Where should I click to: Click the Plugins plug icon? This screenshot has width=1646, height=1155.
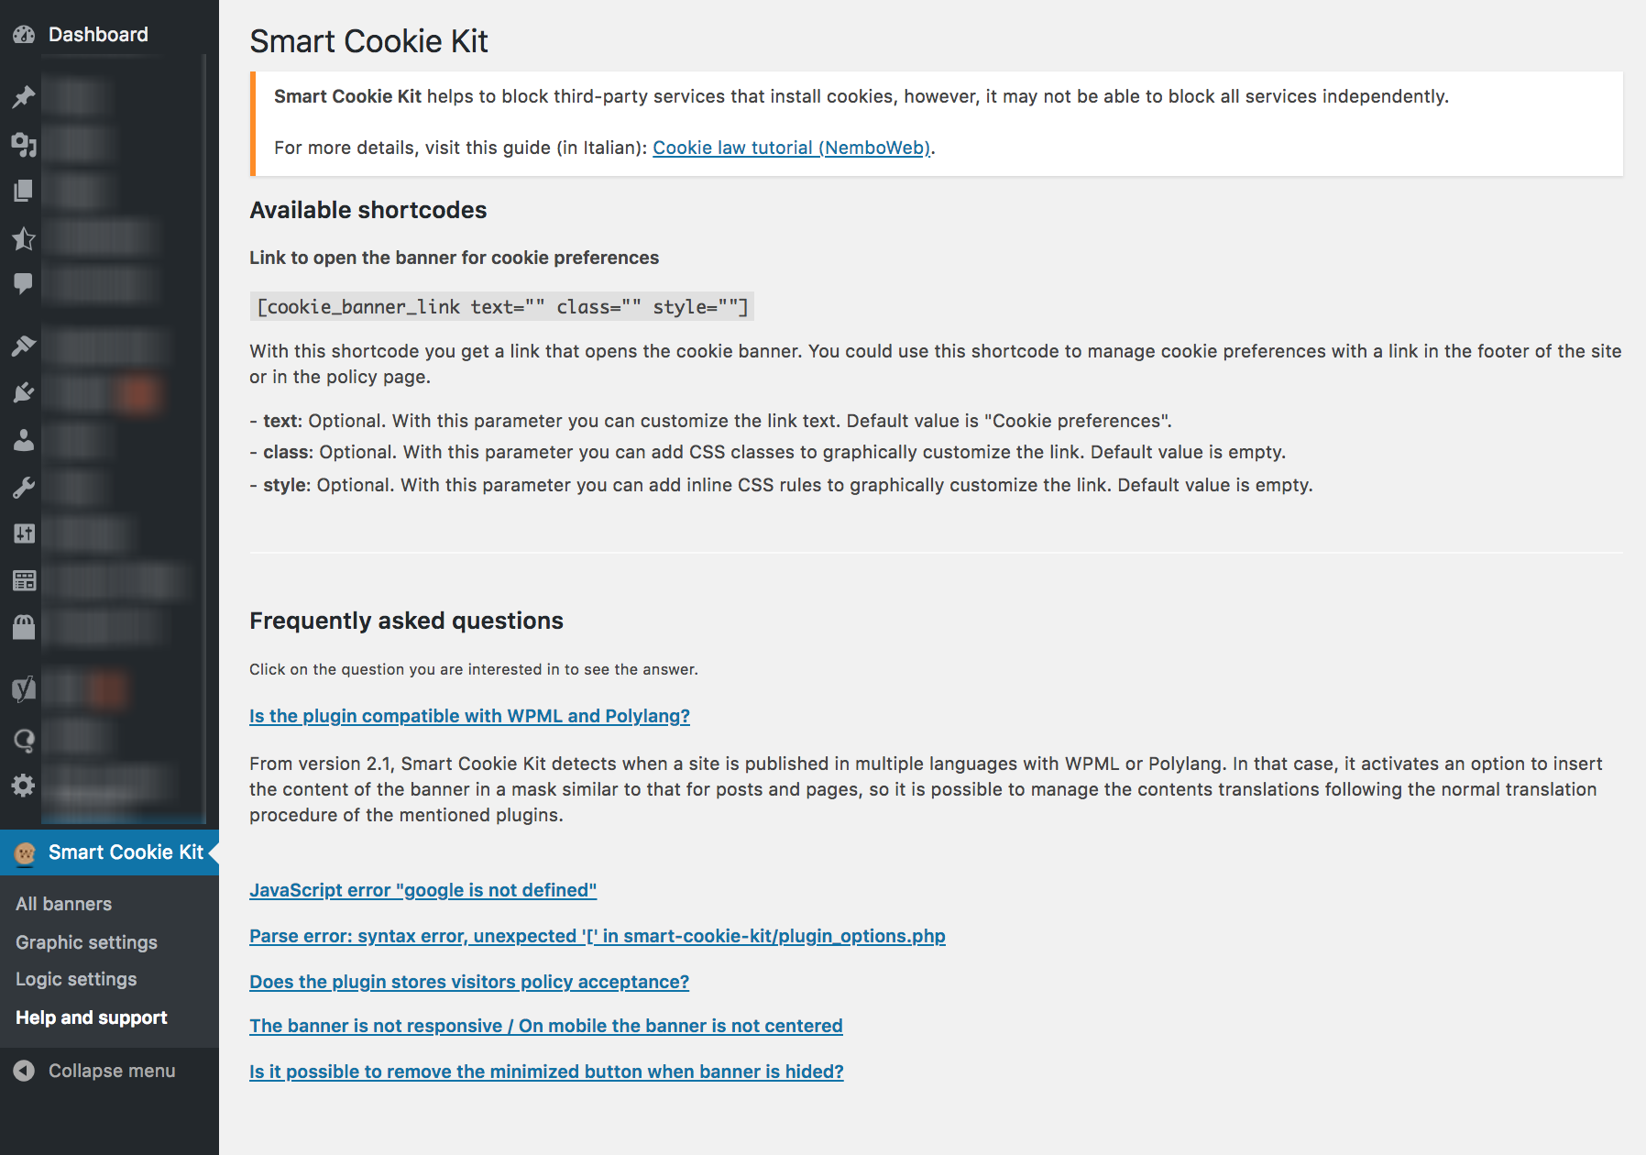point(24,393)
